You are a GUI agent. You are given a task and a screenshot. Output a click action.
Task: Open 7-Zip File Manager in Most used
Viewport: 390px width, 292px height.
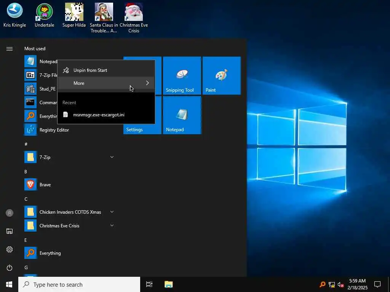pos(41,75)
